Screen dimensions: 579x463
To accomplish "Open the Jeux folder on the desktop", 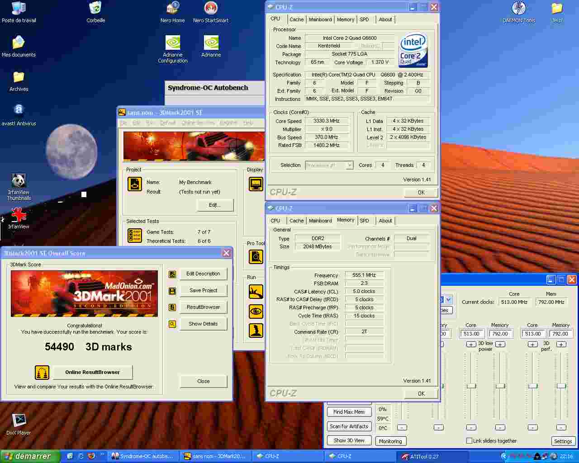I will point(557,12).
